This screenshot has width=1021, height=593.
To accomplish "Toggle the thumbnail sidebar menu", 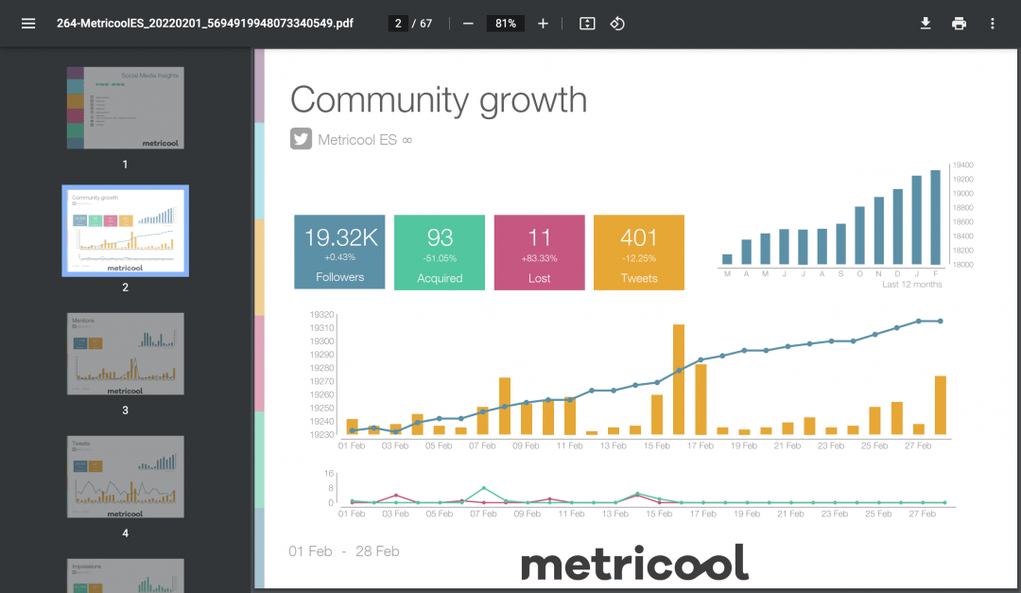I will (x=27, y=23).
